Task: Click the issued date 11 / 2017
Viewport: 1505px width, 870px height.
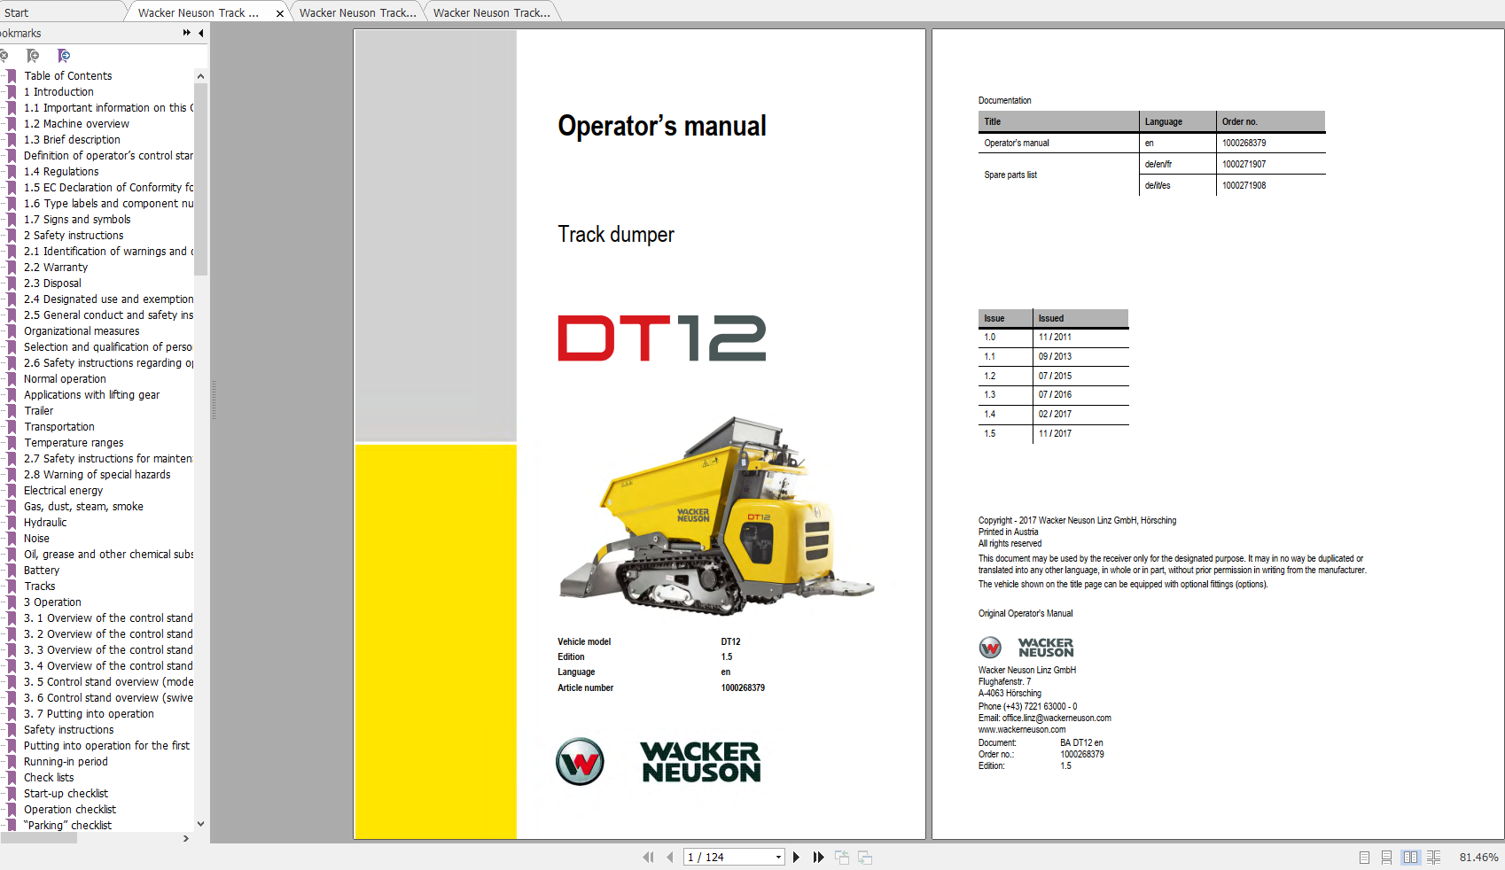Action: [x=1055, y=434]
